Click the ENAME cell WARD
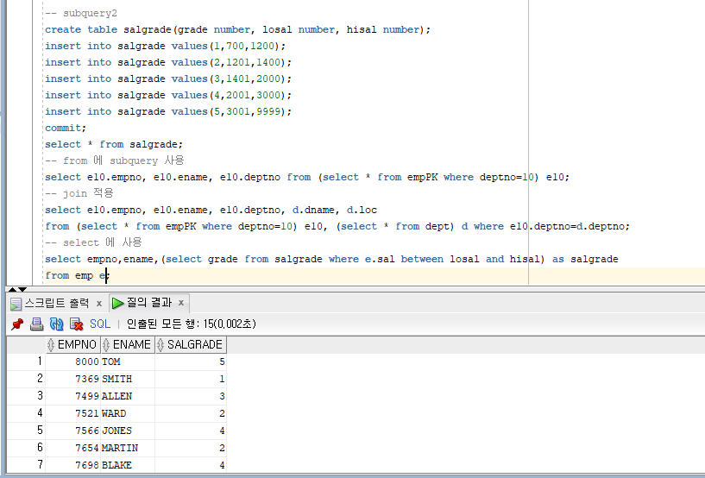Image resolution: width=705 pixels, height=478 pixels. pyautogui.click(x=128, y=412)
